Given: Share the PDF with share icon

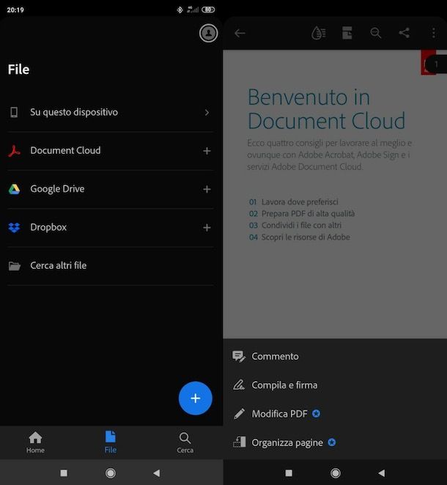Looking at the screenshot, I should pos(404,33).
